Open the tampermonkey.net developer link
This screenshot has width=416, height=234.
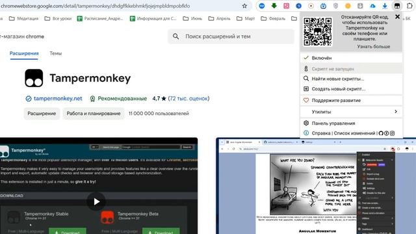click(x=58, y=98)
